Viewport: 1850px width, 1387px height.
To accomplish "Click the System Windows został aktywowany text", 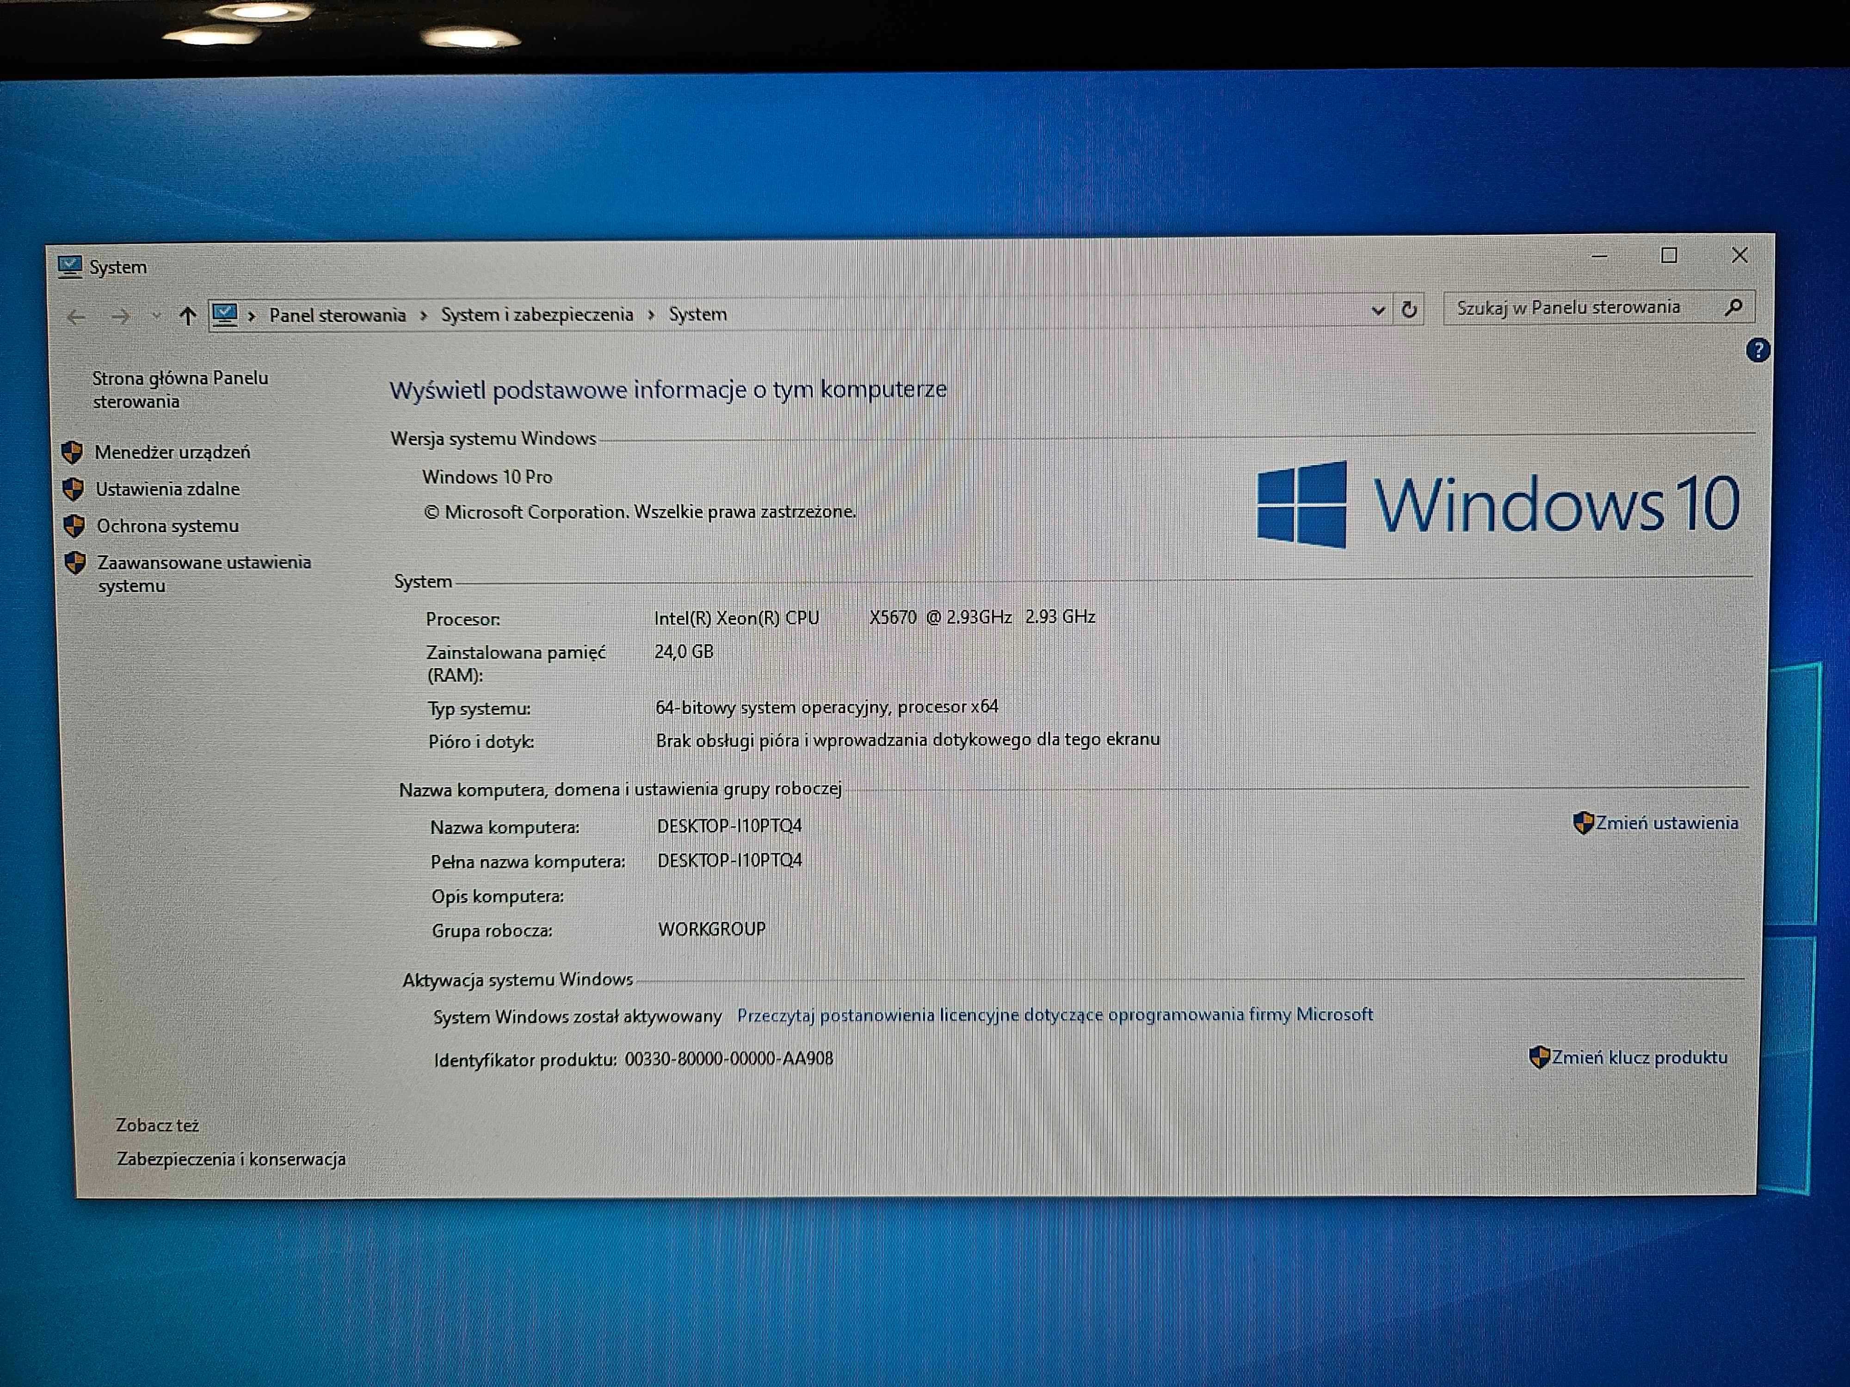I will [x=577, y=1017].
